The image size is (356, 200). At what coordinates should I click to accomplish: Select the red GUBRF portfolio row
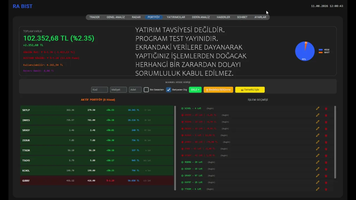[97, 181]
